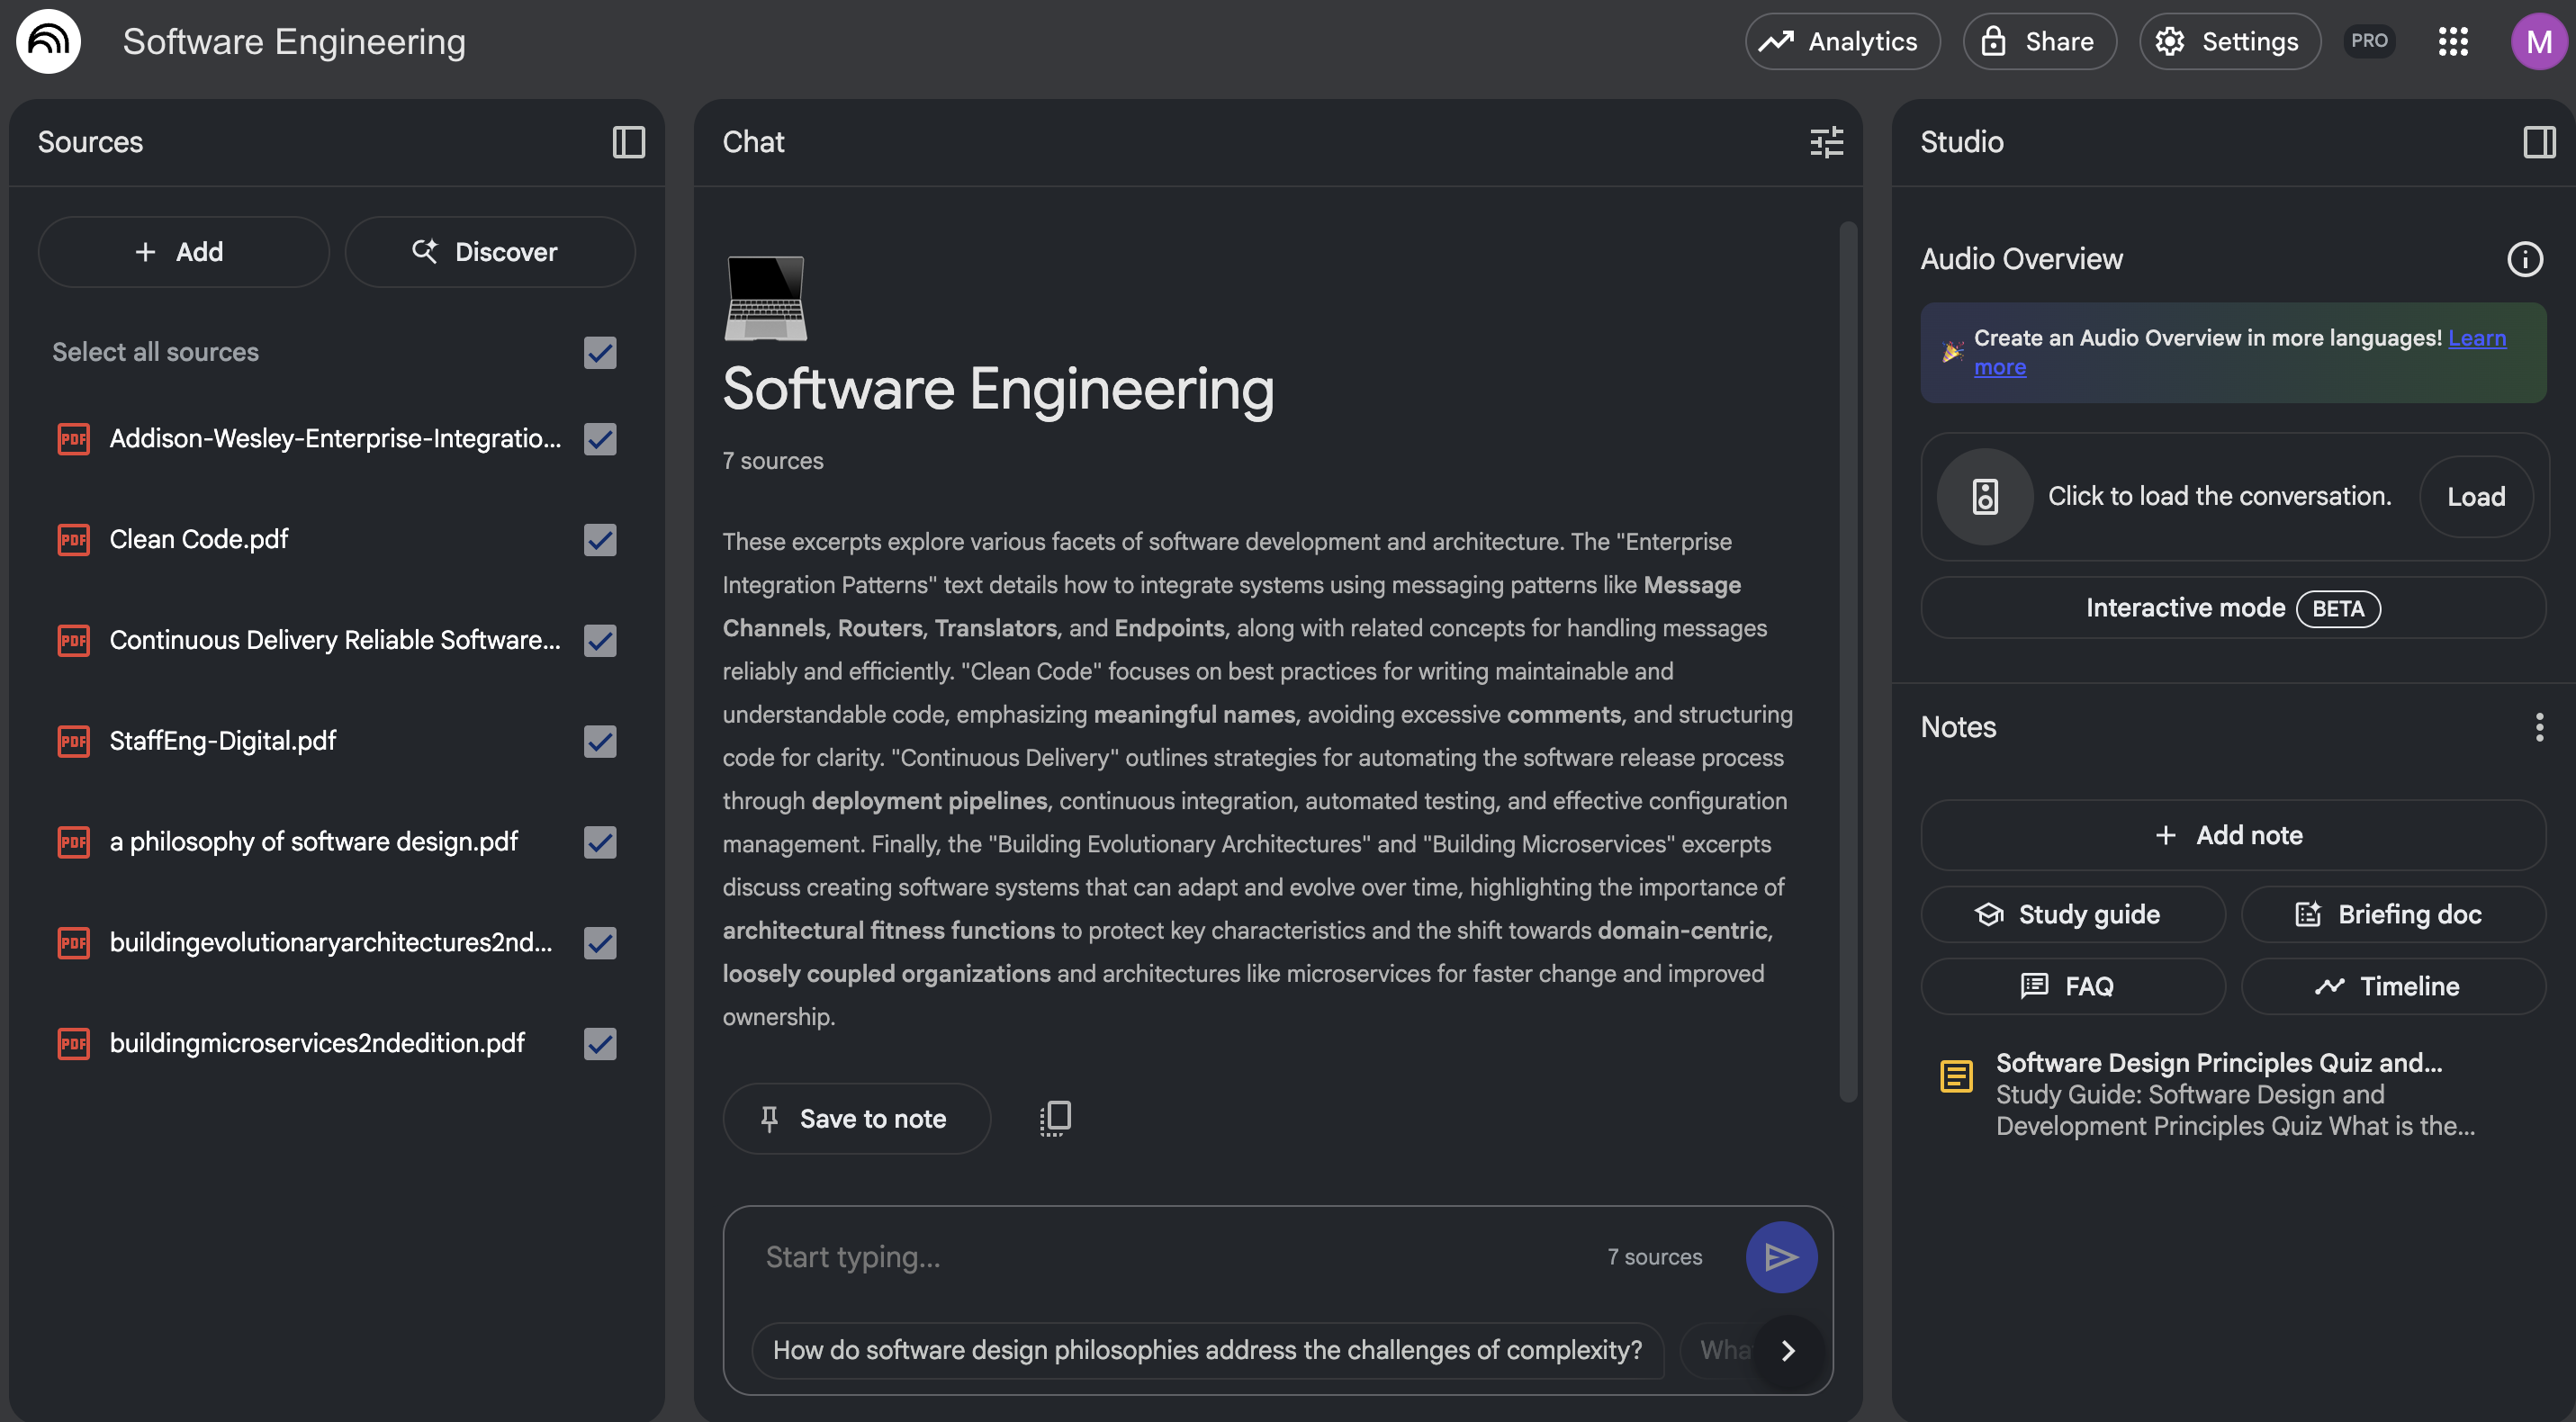The image size is (2576, 1422).
Task: Uncheck Select all sources checkbox
Action: click(x=600, y=352)
